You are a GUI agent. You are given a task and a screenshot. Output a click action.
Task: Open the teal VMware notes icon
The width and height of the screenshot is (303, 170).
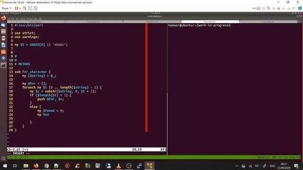coord(300,8)
